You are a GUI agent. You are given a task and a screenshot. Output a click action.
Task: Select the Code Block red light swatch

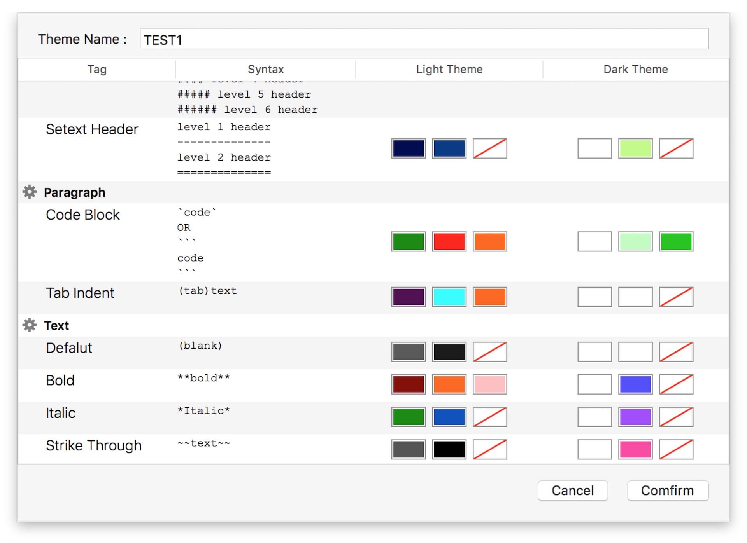[x=449, y=241]
